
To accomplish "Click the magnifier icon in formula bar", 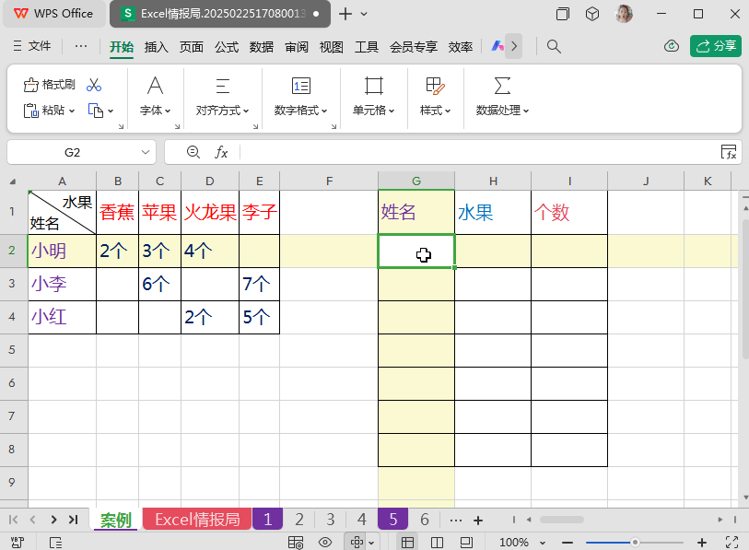I will [x=193, y=152].
